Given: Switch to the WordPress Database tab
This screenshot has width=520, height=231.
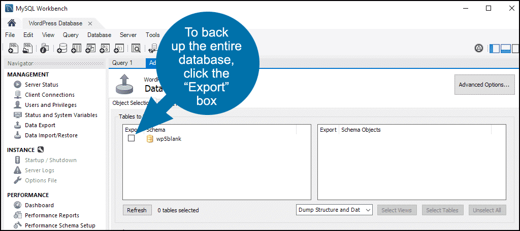Looking at the screenshot, I should click(x=55, y=23).
